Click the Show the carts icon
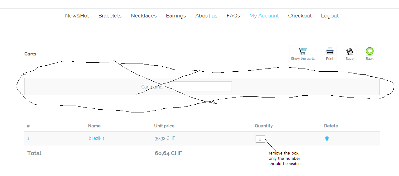Image resolution: width=399 pixels, height=176 pixels. coord(303,51)
